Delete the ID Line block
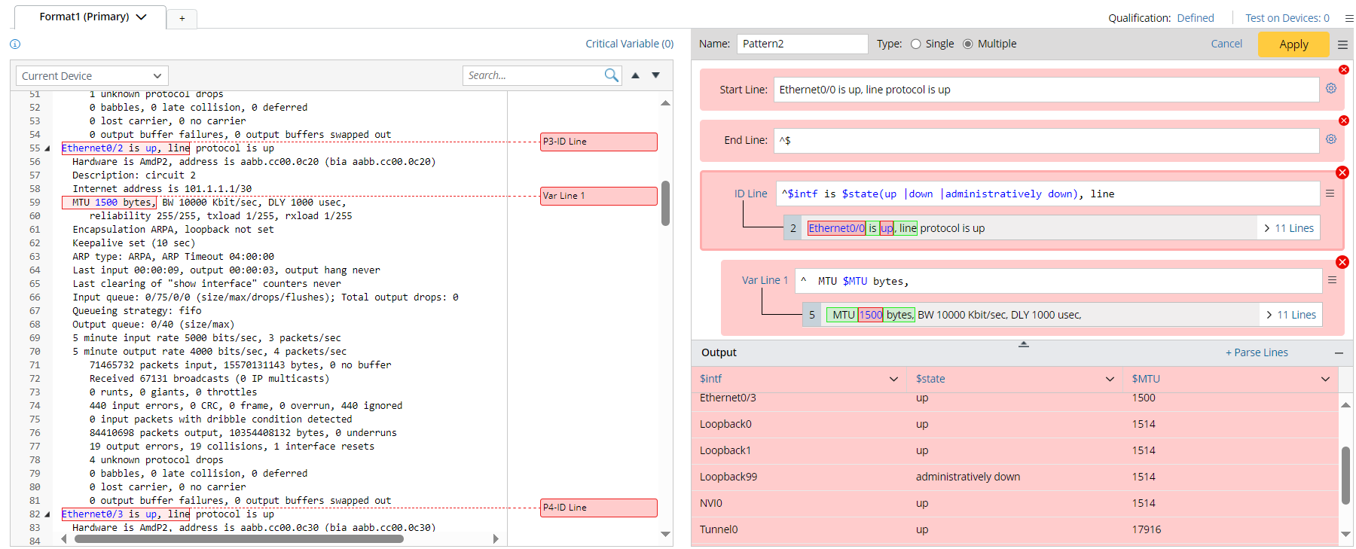 pos(1342,172)
